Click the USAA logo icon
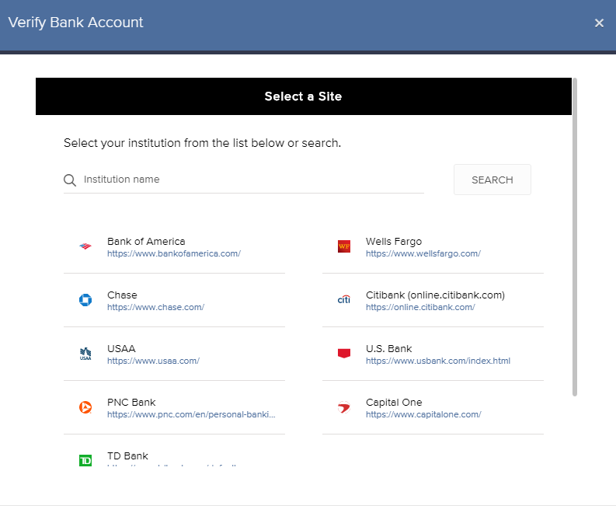Screen dimensions: 616x506 pyautogui.click(x=85, y=354)
